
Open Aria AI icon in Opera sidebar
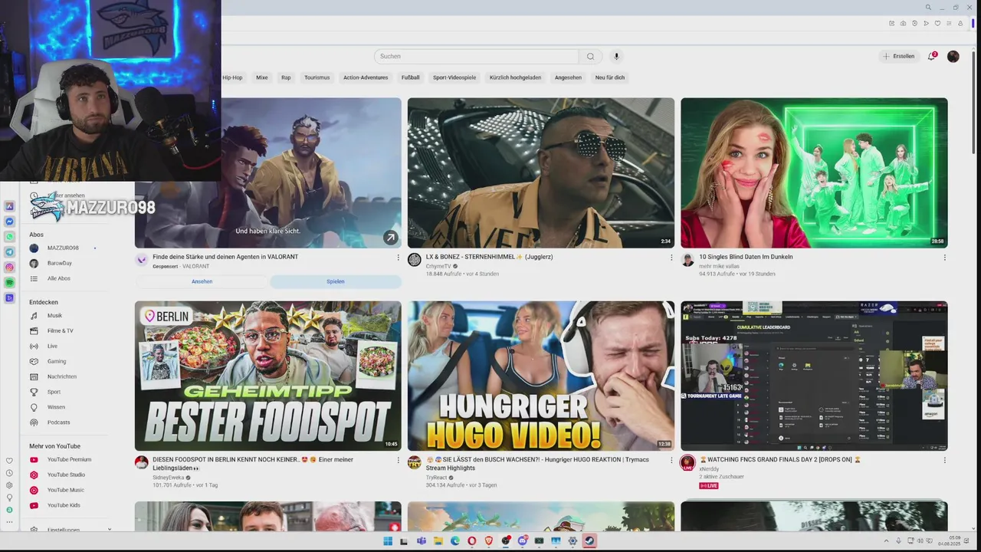pos(9,206)
